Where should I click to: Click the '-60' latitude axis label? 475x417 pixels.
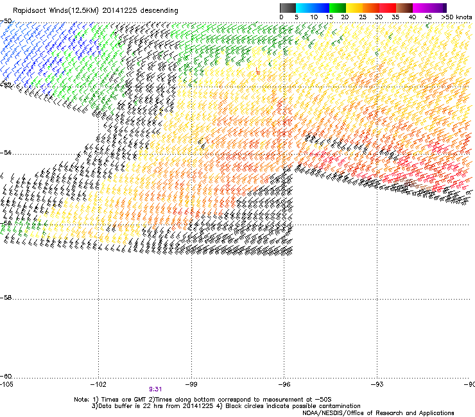point(6,376)
